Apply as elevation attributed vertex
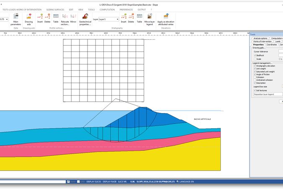283x189 pixels. point(166,19)
